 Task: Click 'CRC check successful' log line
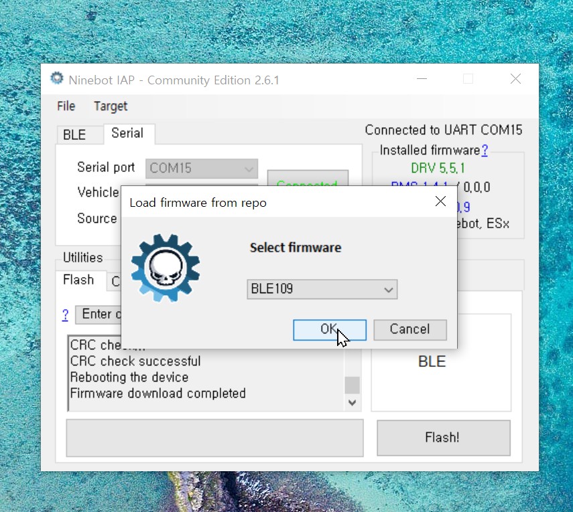click(x=135, y=361)
